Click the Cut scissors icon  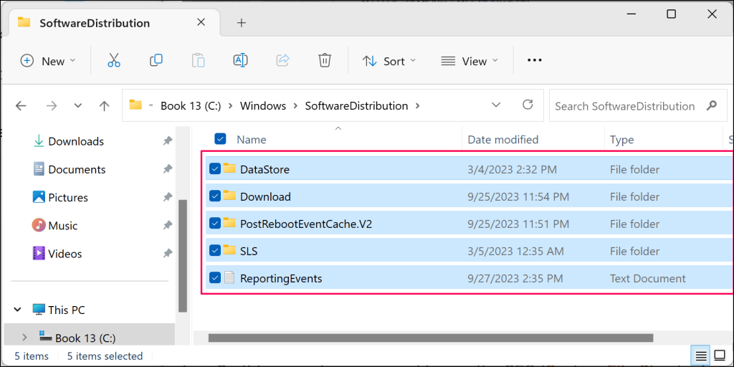pos(114,60)
